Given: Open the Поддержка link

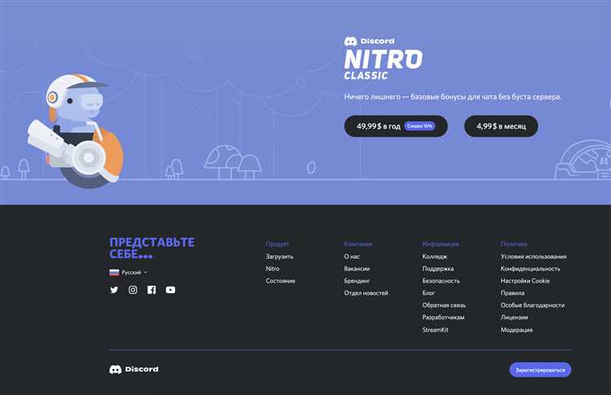Looking at the screenshot, I should 438,269.
